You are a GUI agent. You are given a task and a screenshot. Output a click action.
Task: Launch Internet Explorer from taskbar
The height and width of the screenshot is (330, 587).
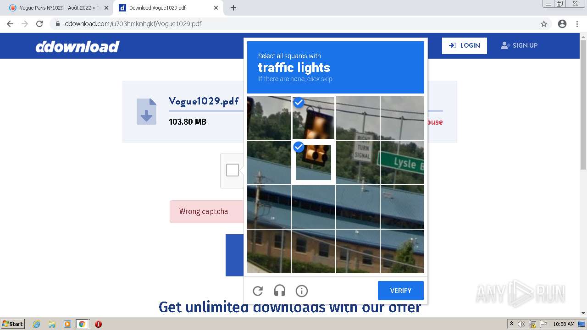click(36, 324)
